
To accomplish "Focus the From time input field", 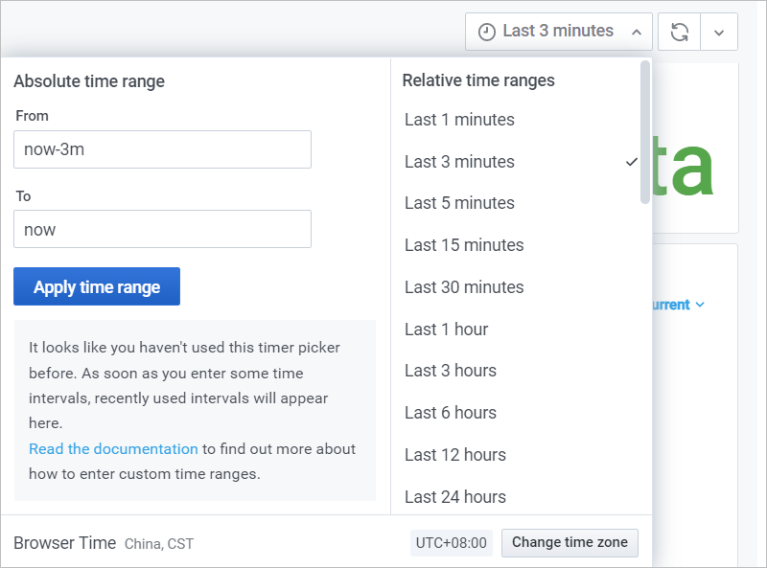I will coord(162,149).
